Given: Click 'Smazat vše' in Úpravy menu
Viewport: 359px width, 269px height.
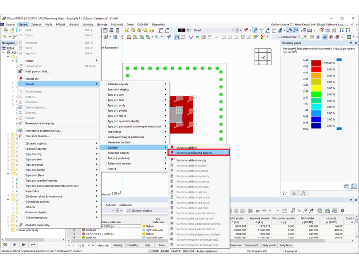Looking at the screenshot, I should [32, 79].
